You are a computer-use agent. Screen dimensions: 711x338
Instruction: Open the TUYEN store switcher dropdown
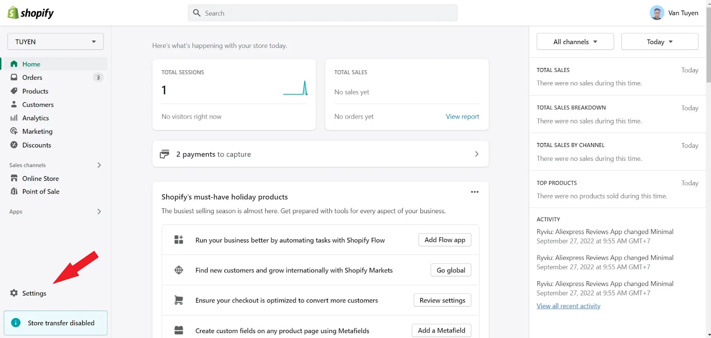point(56,42)
